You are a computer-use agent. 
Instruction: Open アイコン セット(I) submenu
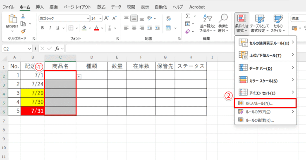(x=265, y=92)
